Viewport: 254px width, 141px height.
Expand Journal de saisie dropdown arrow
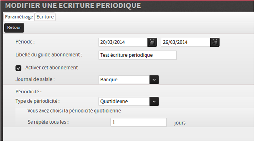tap(154, 80)
